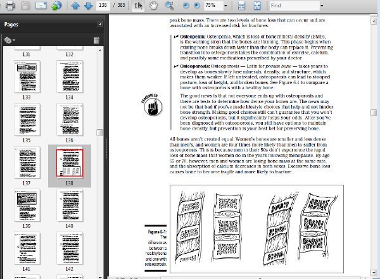The width and height of the screenshot is (380, 279).
Task: Click the thumbnails panel scrollbar handle
Action: tap(100, 132)
